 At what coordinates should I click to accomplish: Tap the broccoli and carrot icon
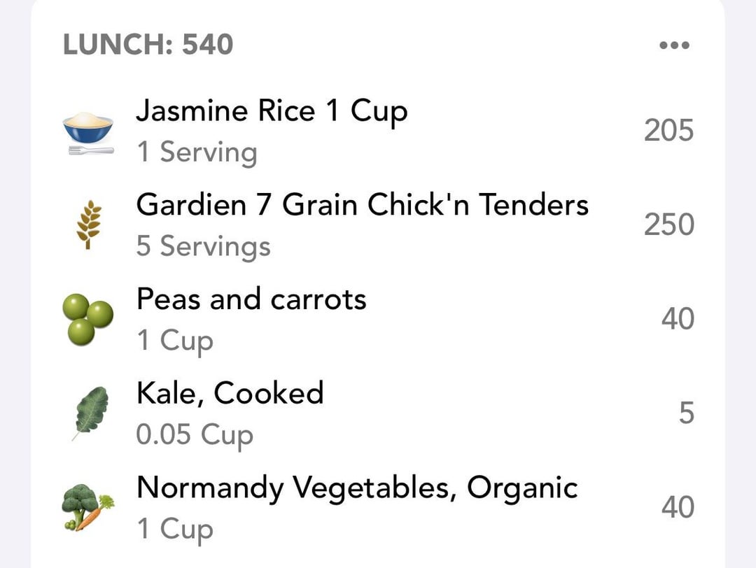[88, 507]
